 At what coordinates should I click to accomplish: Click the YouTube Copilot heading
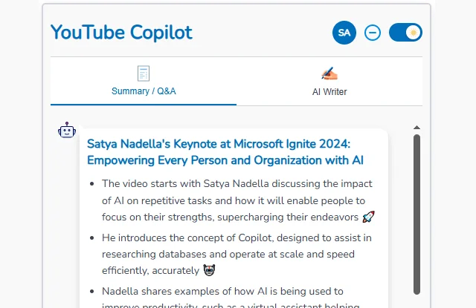pos(121,33)
